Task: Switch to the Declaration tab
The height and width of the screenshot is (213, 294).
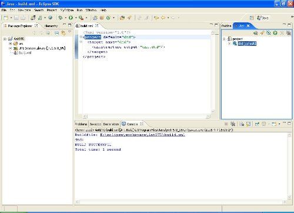Action: (111, 124)
